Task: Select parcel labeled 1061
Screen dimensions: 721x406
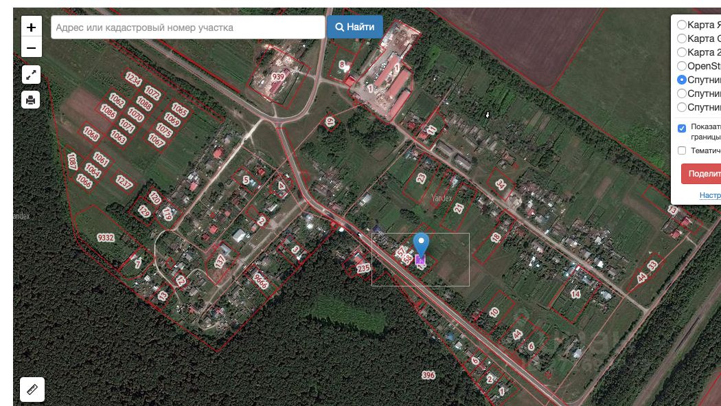Action: [101, 159]
